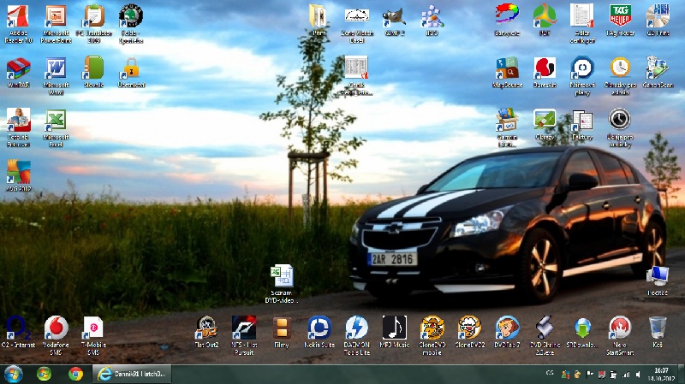Launch the FlatOut2 game shortcut
685x384 pixels.
pyautogui.click(x=205, y=328)
